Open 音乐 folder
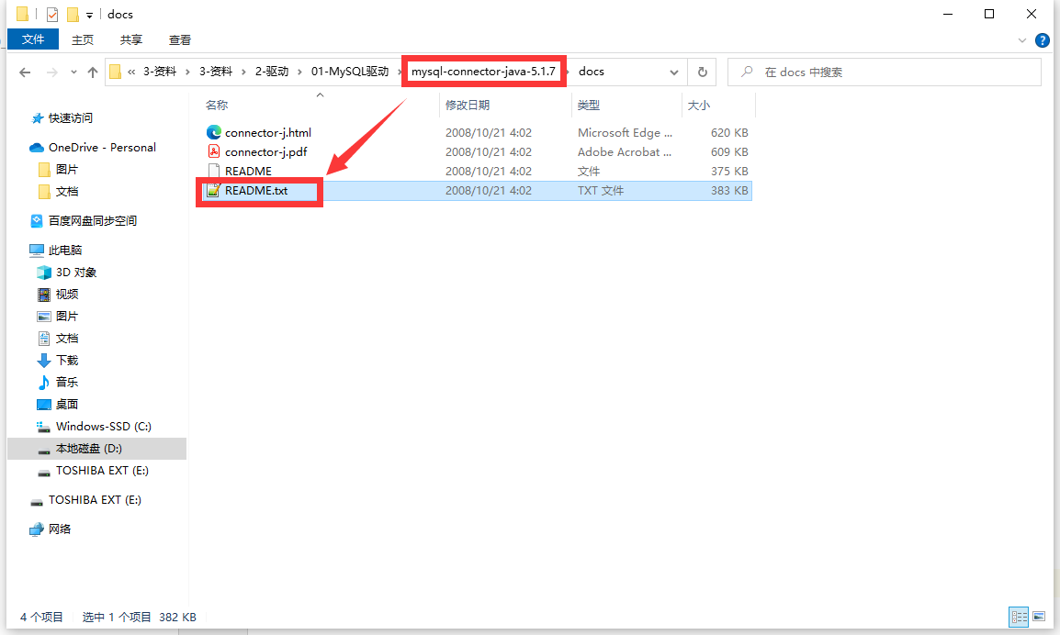The height and width of the screenshot is (635, 1060). (x=67, y=383)
